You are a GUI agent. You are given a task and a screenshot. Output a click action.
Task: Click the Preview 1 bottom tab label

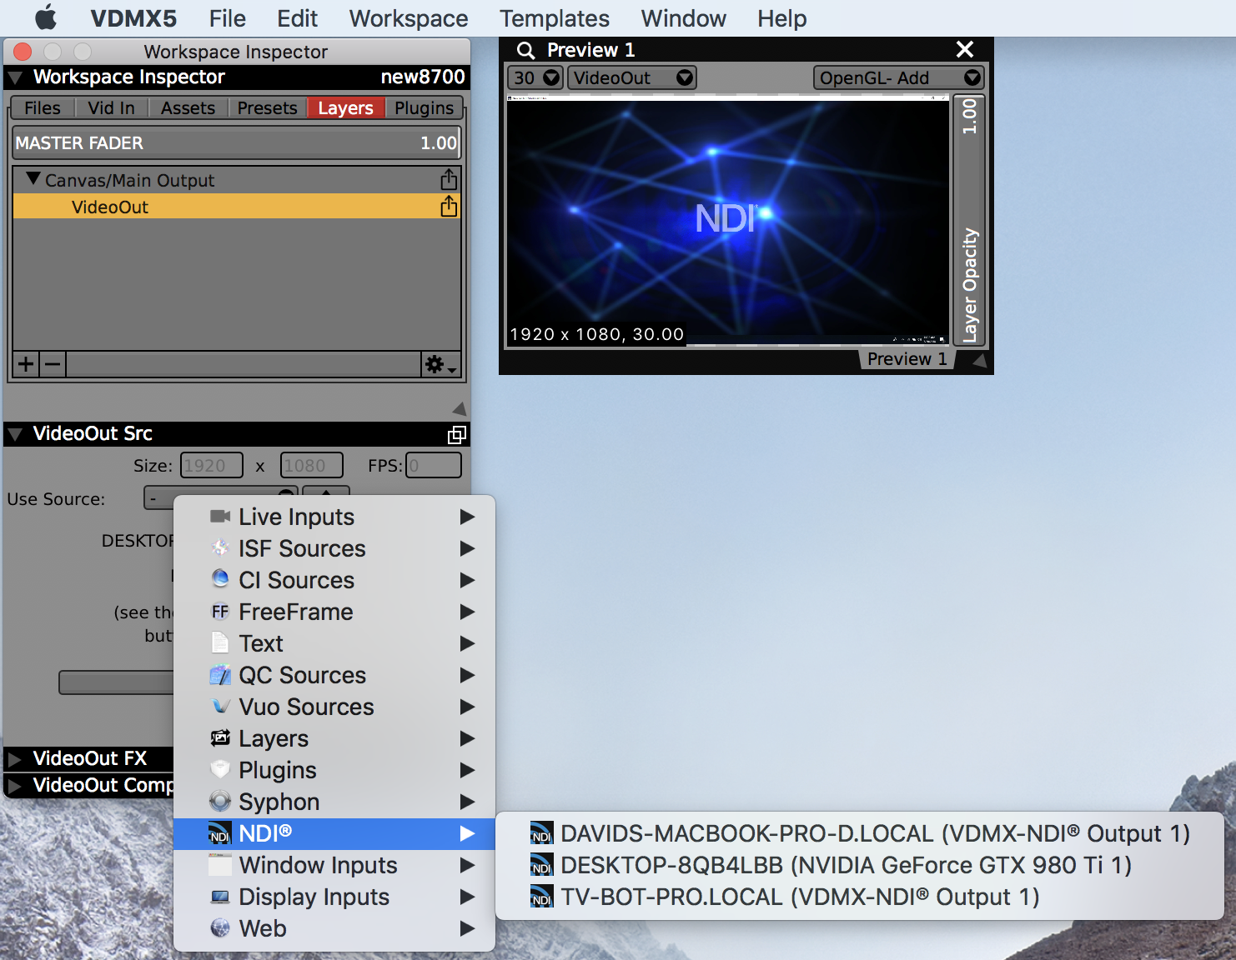(x=907, y=359)
